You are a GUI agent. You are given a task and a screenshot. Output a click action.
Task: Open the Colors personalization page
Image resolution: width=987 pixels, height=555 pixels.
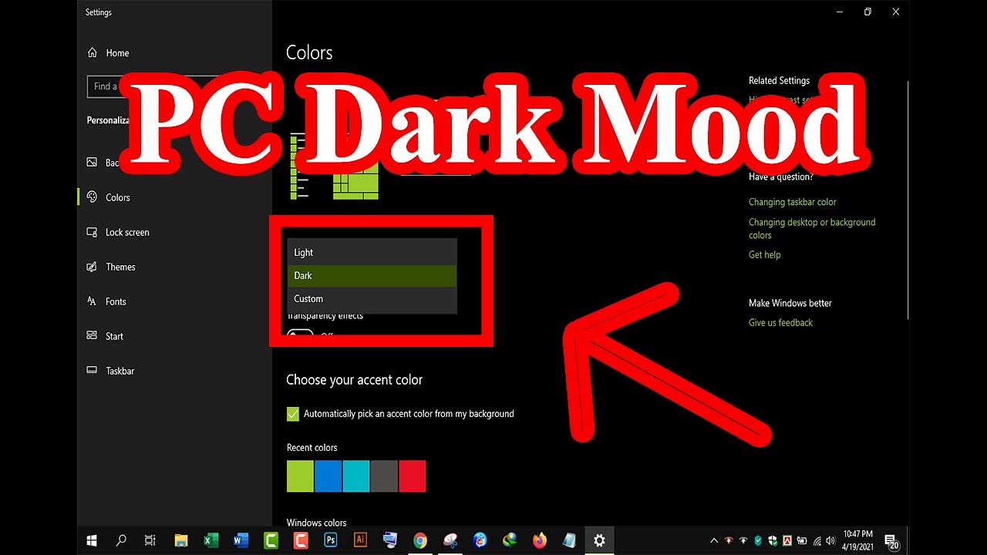109,197
